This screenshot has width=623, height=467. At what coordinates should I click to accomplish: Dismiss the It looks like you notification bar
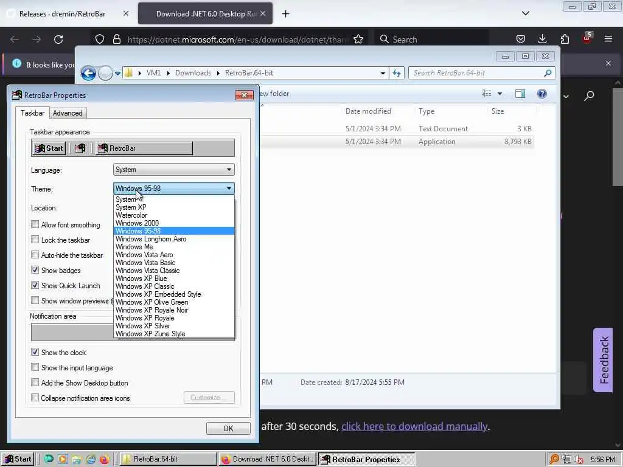click(x=608, y=63)
